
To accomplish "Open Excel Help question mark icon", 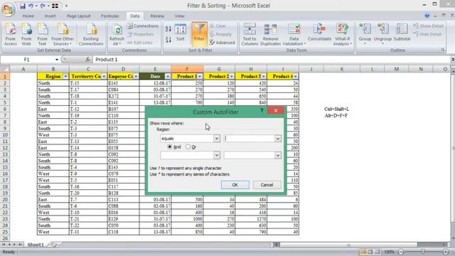I will coord(427,16).
